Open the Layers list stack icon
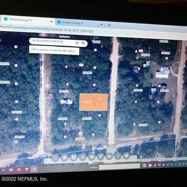187x187 pixels. tap(64, 158)
